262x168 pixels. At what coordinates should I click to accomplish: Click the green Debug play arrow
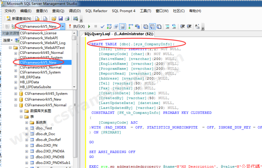(89, 27)
